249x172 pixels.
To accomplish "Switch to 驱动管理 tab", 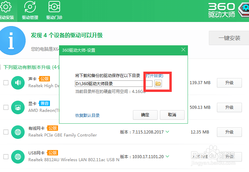I will [x=30, y=10].
